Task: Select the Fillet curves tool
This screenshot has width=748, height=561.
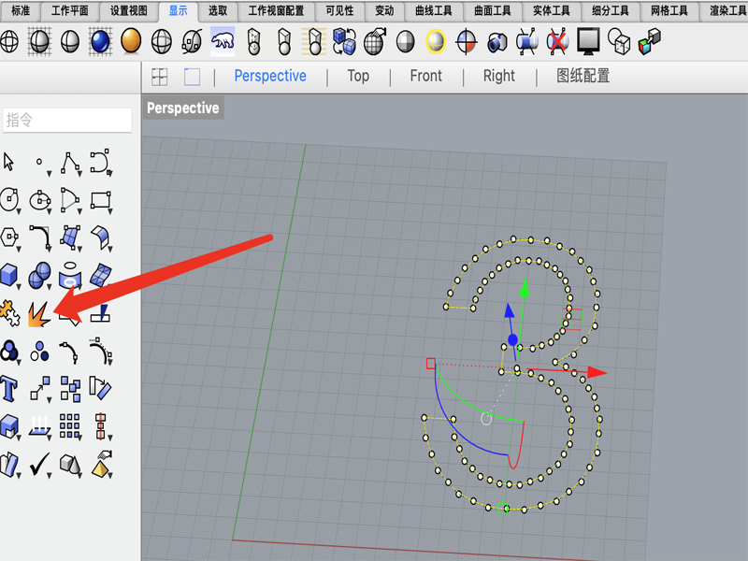Action: click(x=40, y=237)
